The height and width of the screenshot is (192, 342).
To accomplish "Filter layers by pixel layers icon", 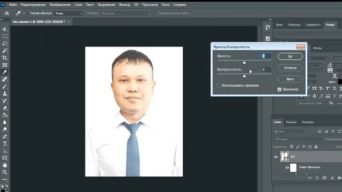I will [x=320, y=131].
